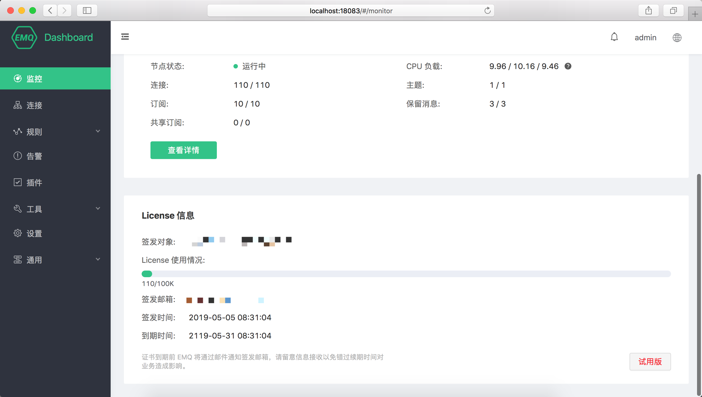Click topic count 1 / 1
The height and width of the screenshot is (397, 702).
(497, 85)
